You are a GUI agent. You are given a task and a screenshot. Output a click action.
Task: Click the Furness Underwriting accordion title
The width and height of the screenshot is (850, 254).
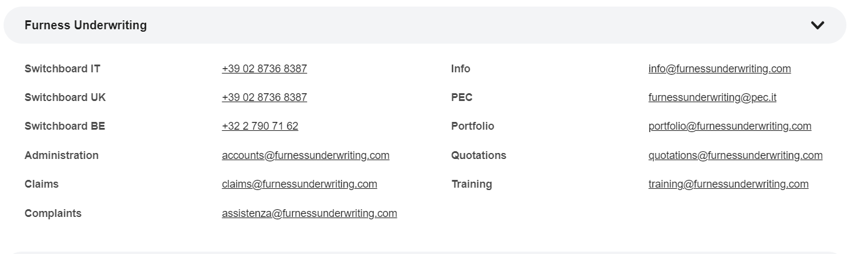click(86, 25)
